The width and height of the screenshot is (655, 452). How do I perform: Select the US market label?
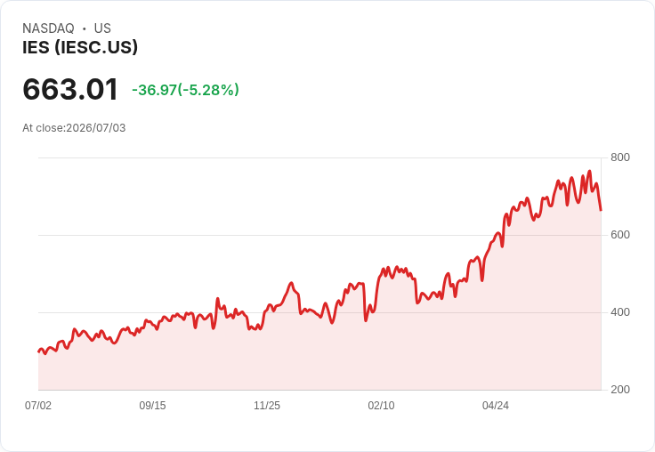[102, 28]
